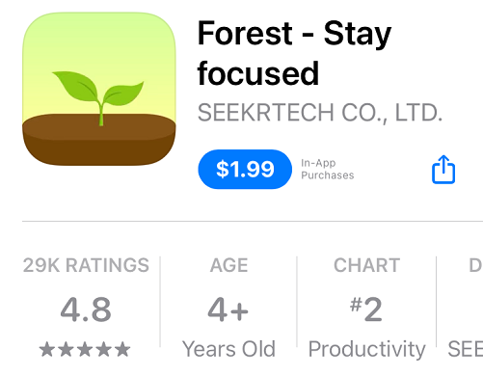Tap the AGE header label
This screenshot has height=376, width=483.
coord(228,265)
